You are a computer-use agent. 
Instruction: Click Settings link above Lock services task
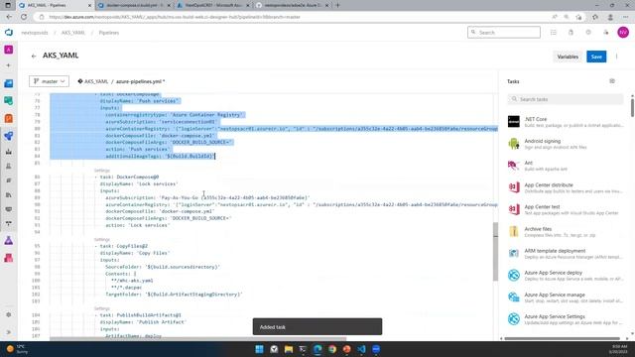click(102, 171)
